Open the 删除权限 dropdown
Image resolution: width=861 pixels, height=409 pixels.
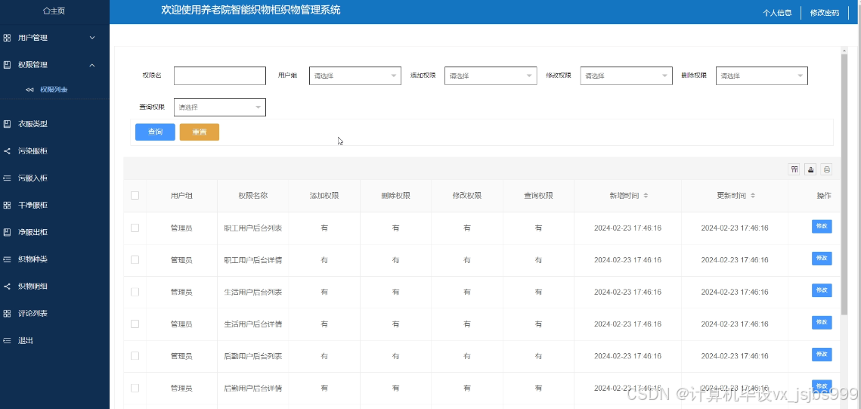pyautogui.click(x=762, y=76)
